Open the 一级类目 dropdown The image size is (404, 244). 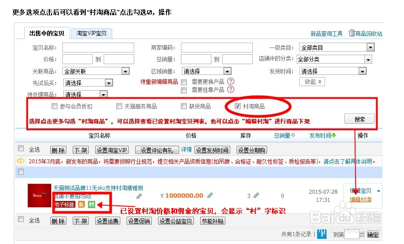pos(337,48)
